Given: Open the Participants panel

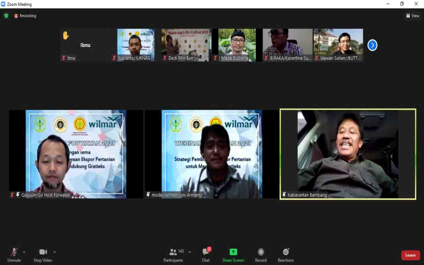Looking at the screenshot, I should pyautogui.click(x=173, y=255).
